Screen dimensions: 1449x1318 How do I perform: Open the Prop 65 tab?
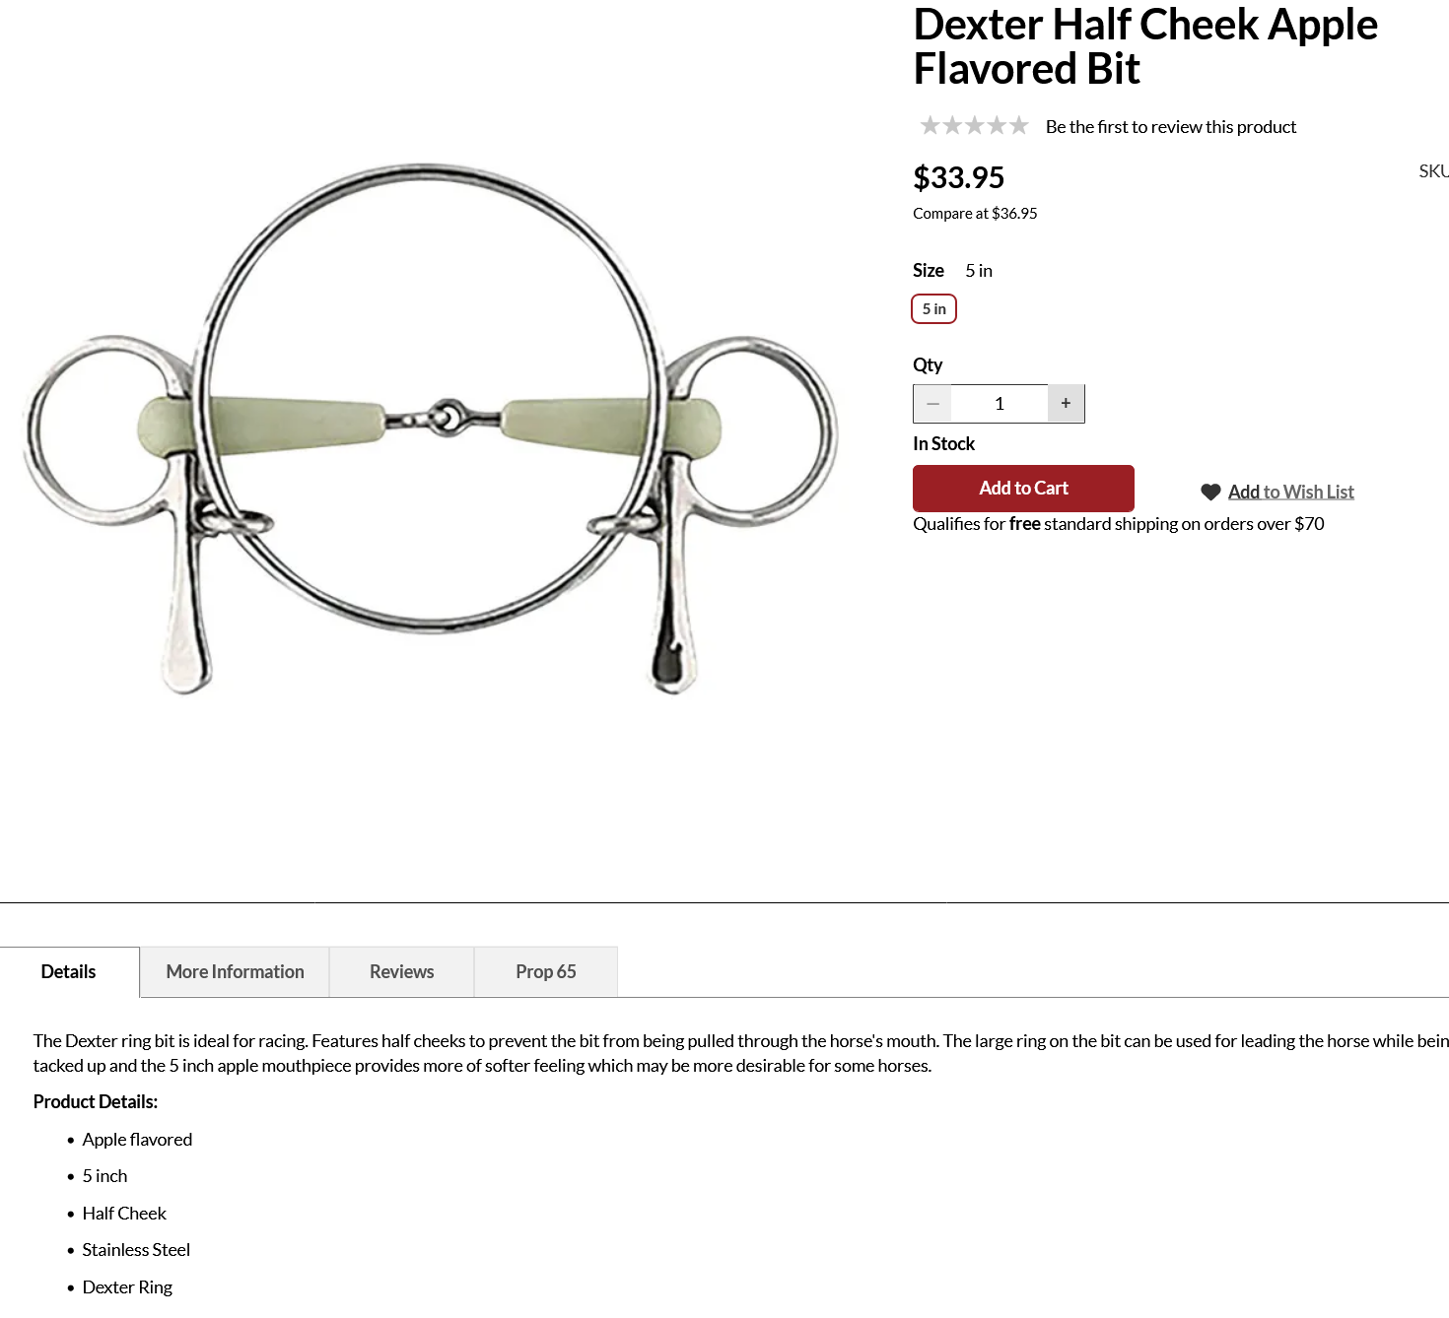546,972
